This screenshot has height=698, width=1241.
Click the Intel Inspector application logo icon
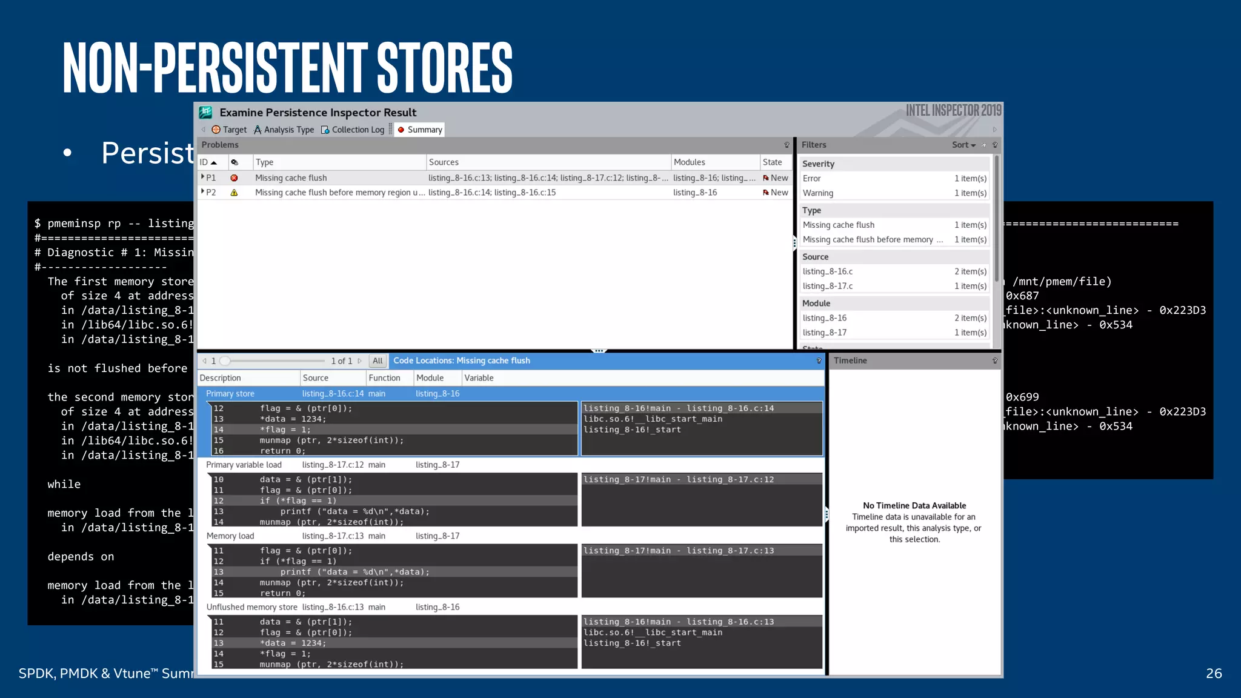206,112
